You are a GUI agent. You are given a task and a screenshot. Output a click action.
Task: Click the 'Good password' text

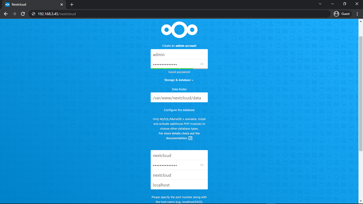coord(179,72)
